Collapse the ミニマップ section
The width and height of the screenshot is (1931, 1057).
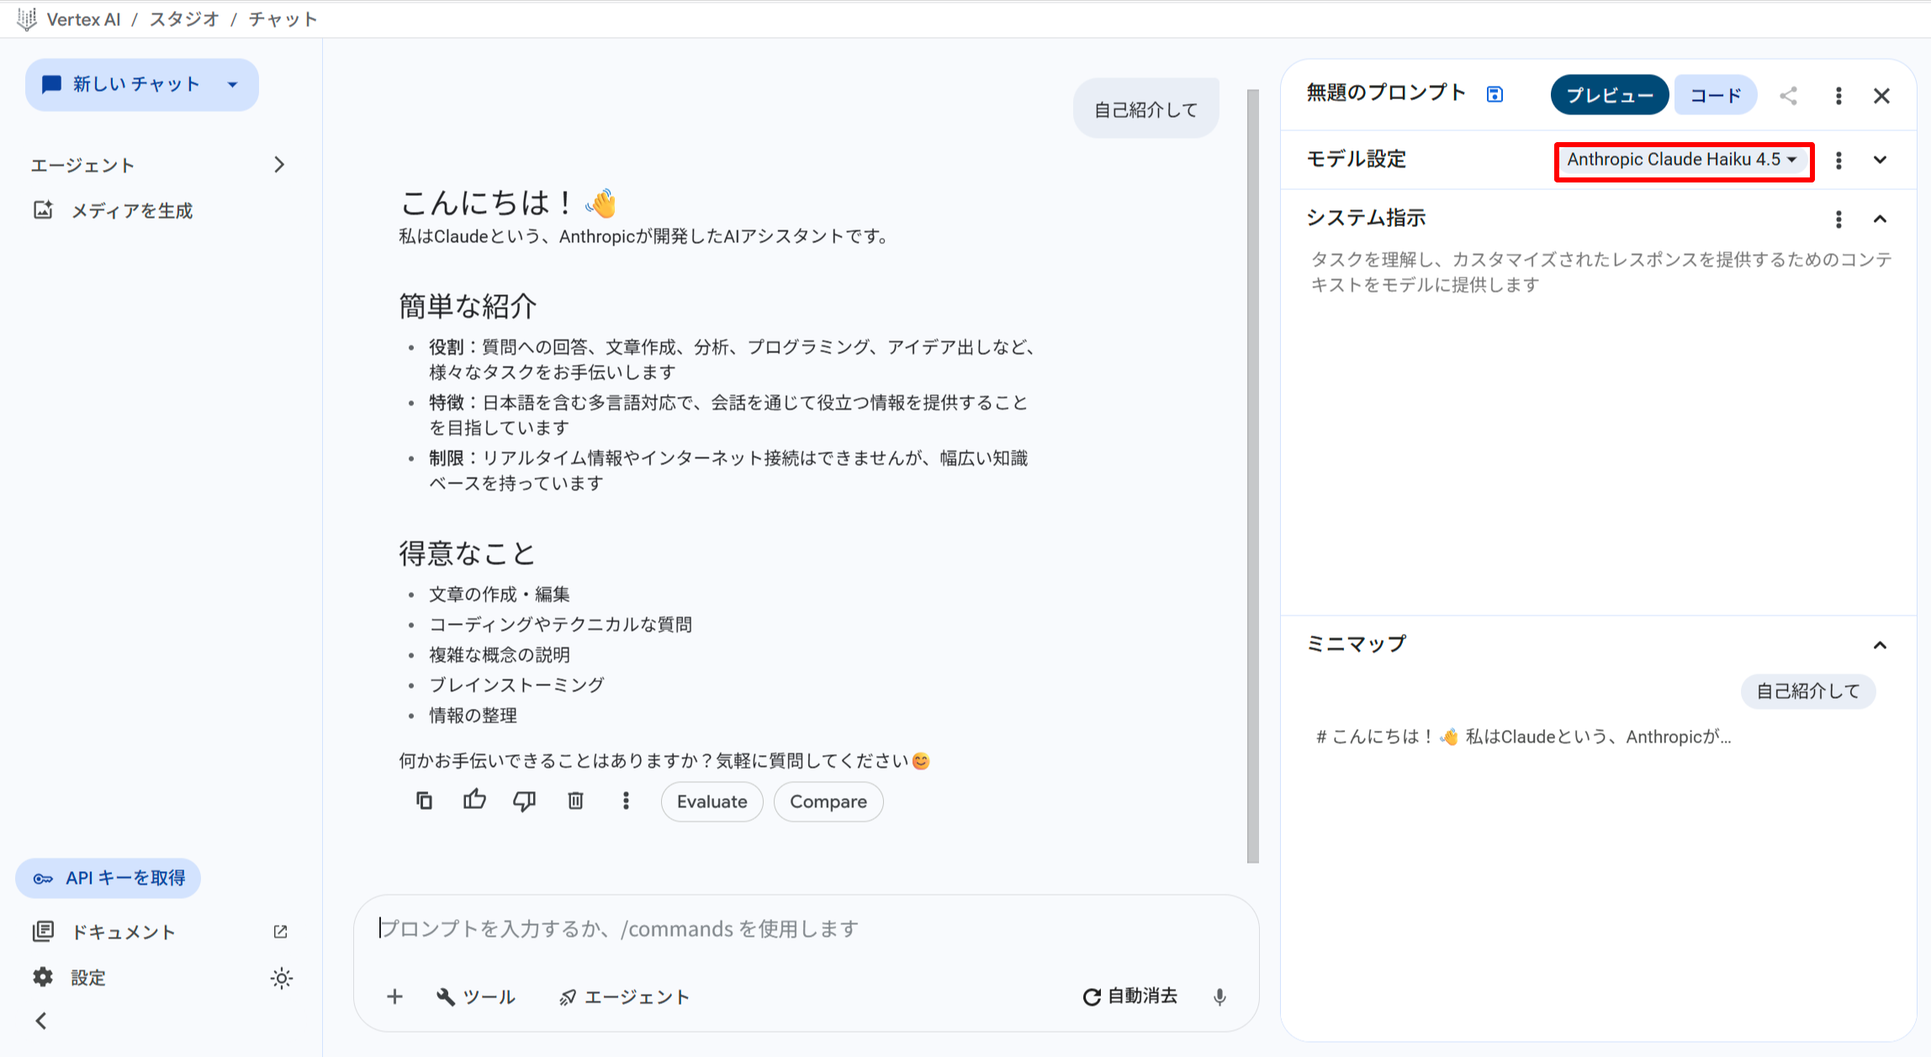coord(1881,645)
